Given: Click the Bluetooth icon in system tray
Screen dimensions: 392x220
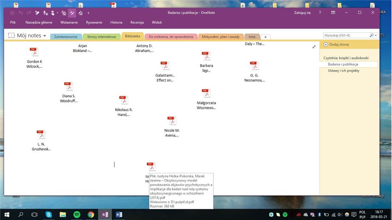Looking at the screenshot, I should [x=319, y=215].
